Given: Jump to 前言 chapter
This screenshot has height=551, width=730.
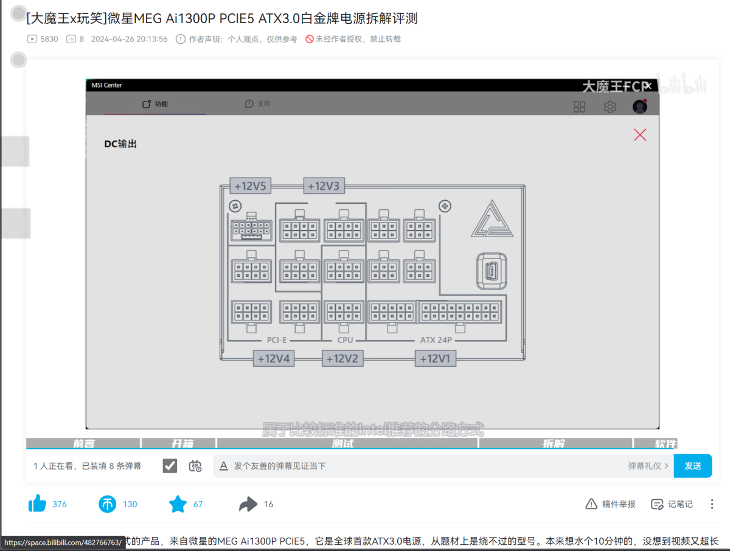Looking at the screenshot, I should tap(83, 443).
